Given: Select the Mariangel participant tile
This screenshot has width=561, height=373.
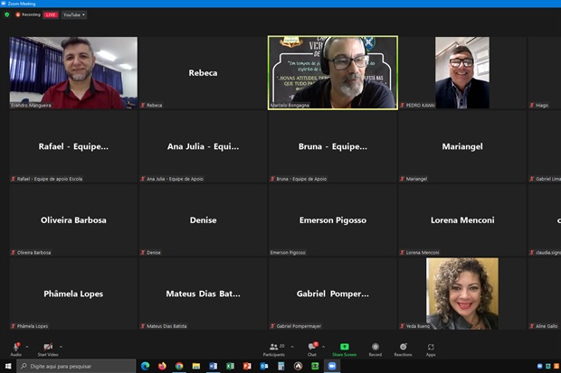Looking at the screenshot, I should 462,146.
